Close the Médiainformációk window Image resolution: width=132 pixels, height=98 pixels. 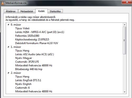[127, 2]
